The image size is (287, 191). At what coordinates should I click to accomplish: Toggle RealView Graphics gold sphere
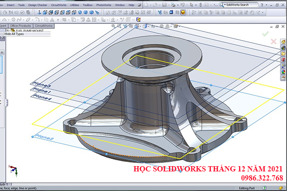pos(183,12)
